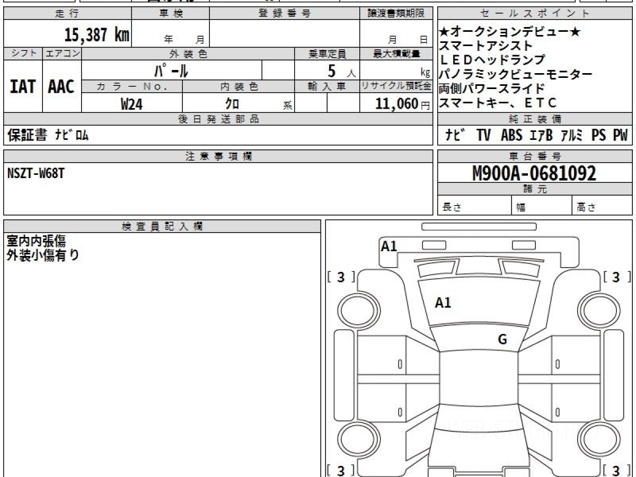Click the 走行 column header
Image resolution: width=636 pixels, height=477 pixels.
[x=67, y=14]
